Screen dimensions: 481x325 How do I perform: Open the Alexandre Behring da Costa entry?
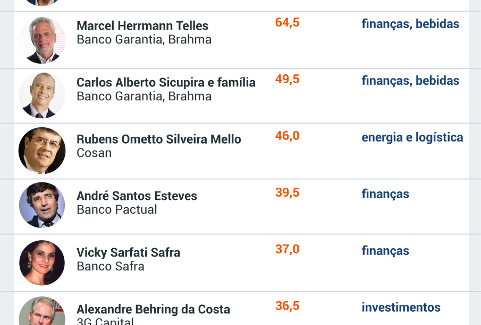(153, 309)
